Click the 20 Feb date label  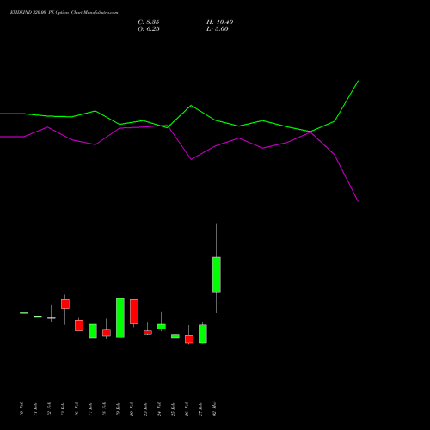[132, 408]
